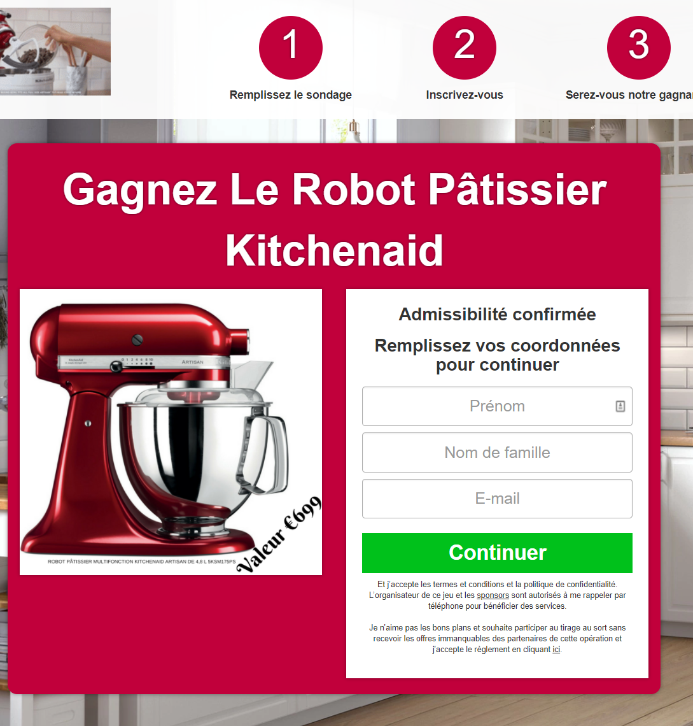Click the 'Serez-vous notre gagnant' step label
Viewport: 693px width, 726px height.
[x=629, y=95]
